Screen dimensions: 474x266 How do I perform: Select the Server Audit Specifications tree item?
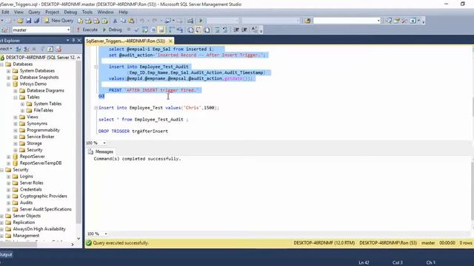(x=46, y=209)
